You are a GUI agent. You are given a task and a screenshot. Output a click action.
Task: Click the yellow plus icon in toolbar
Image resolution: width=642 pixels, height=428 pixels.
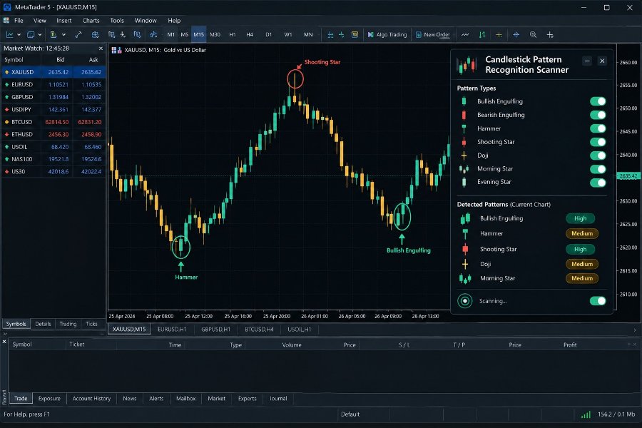(499, 35)
